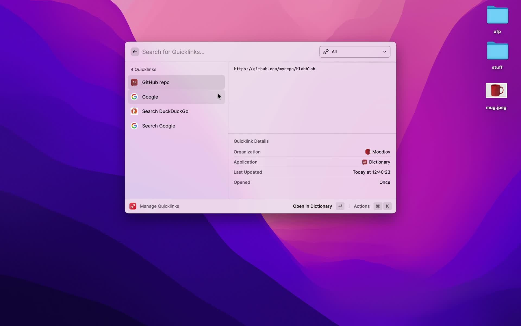Click the Google icon next to Search Google
Viewport: 521px width, 326px height.
tap(134, 126)
